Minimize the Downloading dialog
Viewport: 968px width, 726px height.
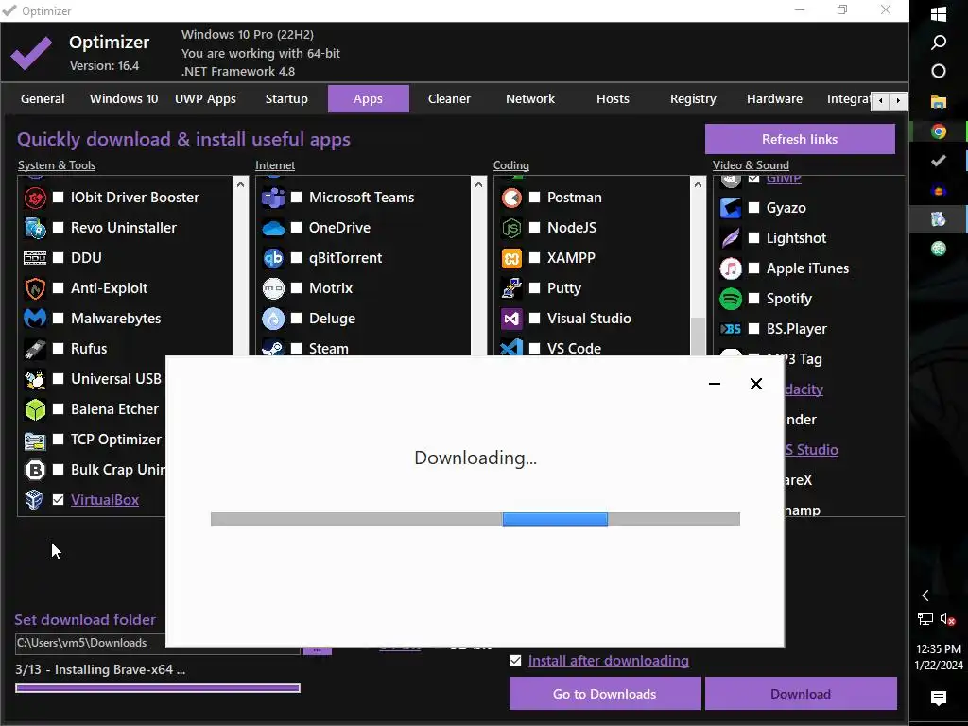(715, 384)
